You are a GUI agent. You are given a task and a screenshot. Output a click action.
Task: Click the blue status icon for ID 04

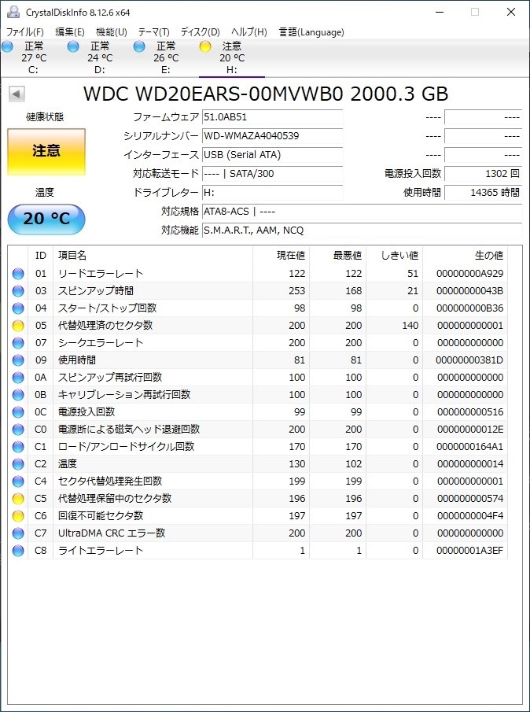[x=18, y=308]
